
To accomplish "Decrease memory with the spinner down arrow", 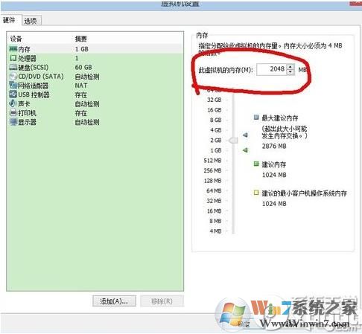I will click(290, 72).
